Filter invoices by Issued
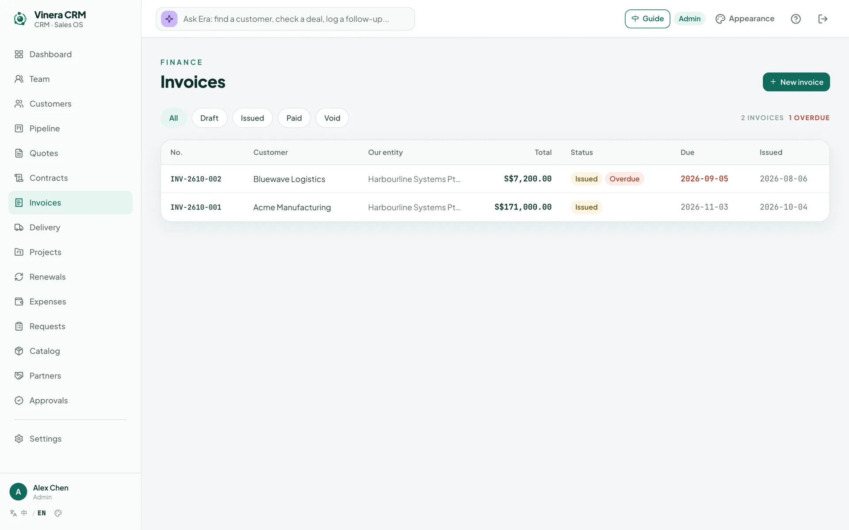Image resolution: width=849 pixels, height=530 pixels. (x=252, y=118)
